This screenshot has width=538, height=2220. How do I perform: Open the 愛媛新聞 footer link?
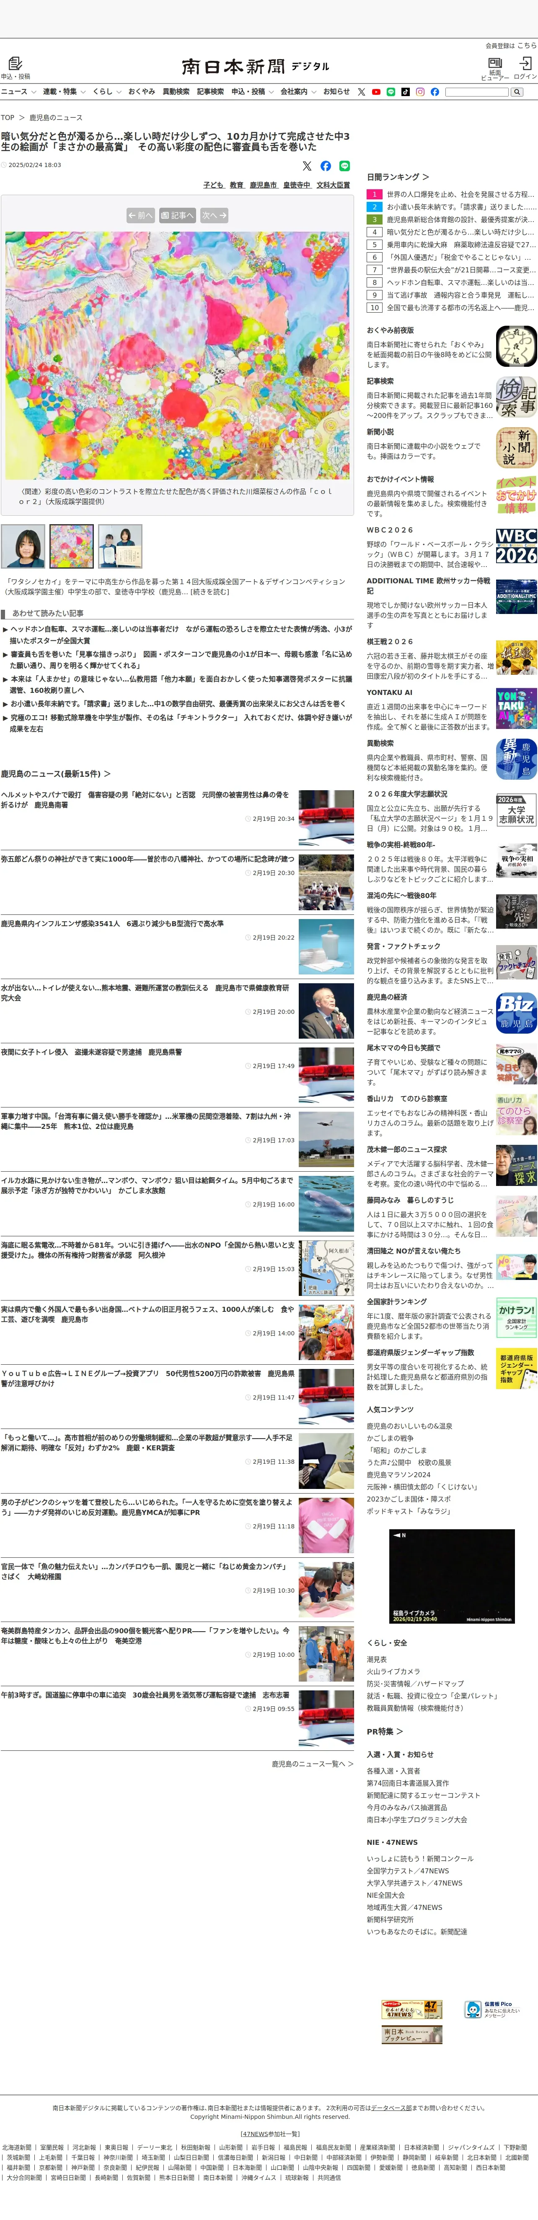point(391,2168)
